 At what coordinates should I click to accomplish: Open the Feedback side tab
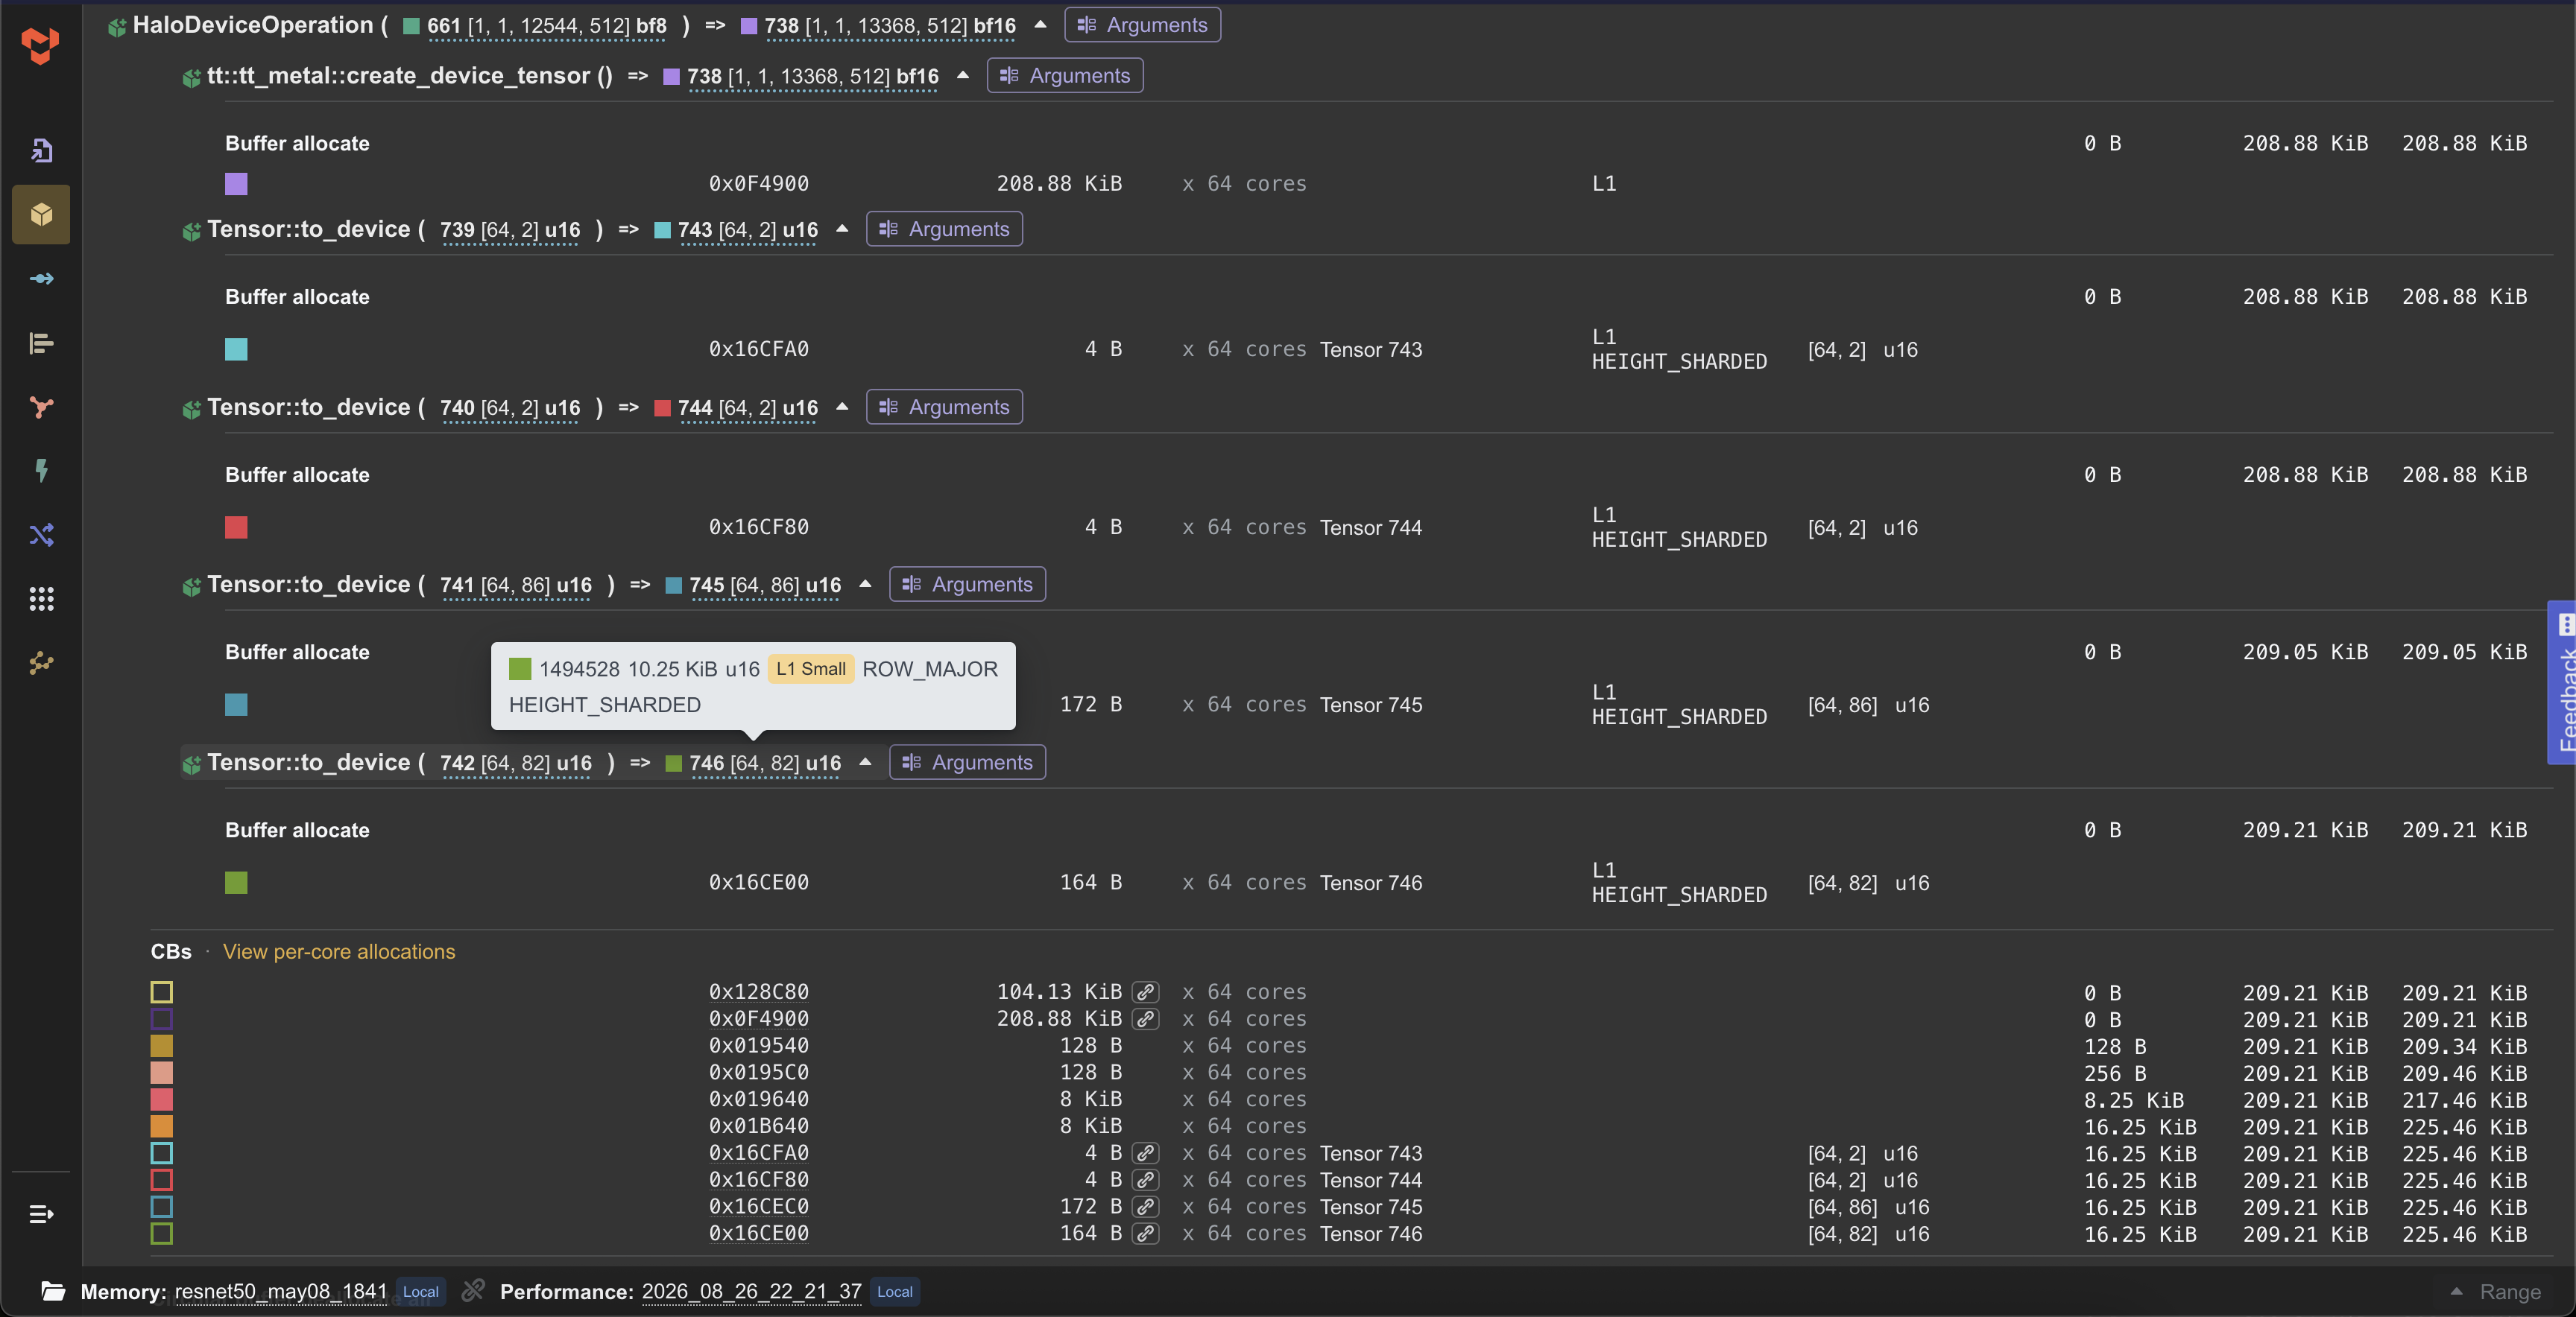(2562, 682)
